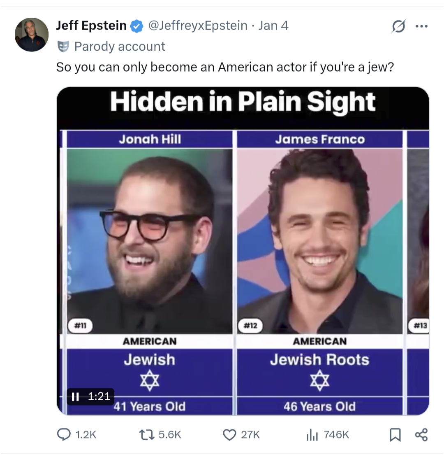The image size is (444, 457).
Task: Click the parody account mask icon
Action: [63, 47]
